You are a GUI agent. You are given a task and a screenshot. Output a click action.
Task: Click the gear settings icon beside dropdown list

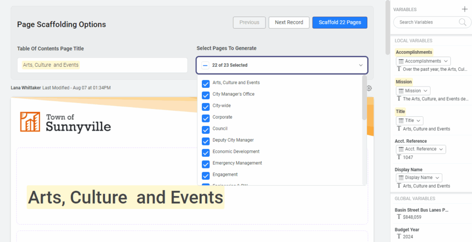point(369,88)
